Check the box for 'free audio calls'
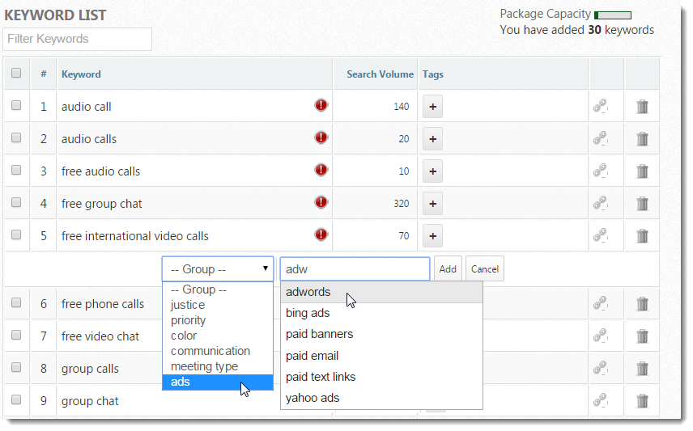 tap(16, 170)
